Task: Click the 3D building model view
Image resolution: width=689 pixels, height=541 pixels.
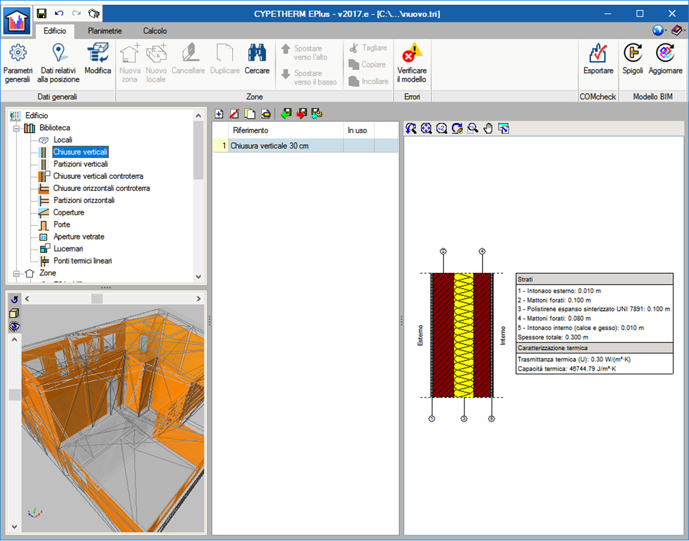Action: tap(113, 418)
